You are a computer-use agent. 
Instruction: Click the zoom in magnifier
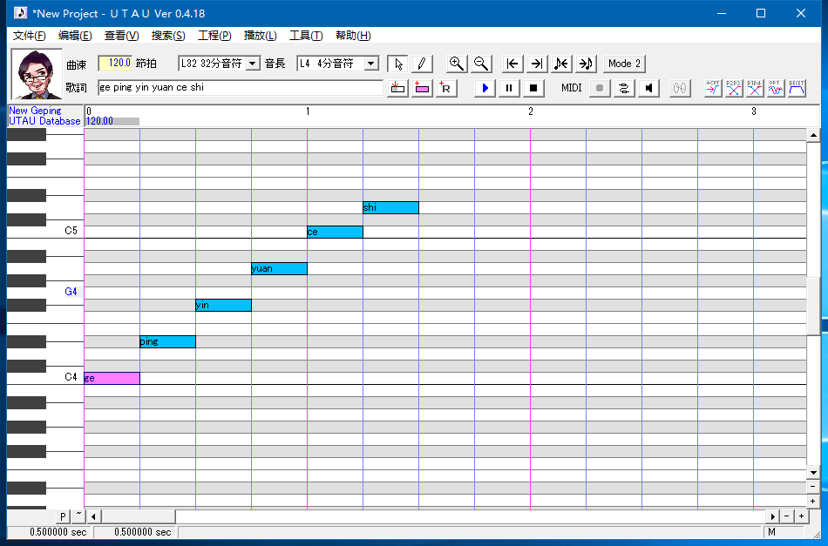[456, 64]
